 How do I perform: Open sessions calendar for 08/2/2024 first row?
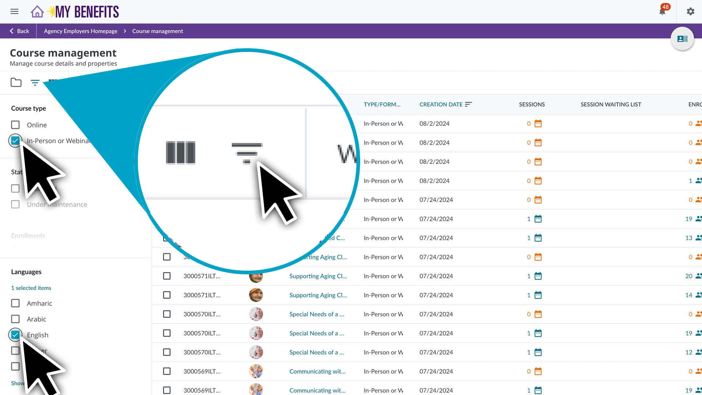coord(538,124)
